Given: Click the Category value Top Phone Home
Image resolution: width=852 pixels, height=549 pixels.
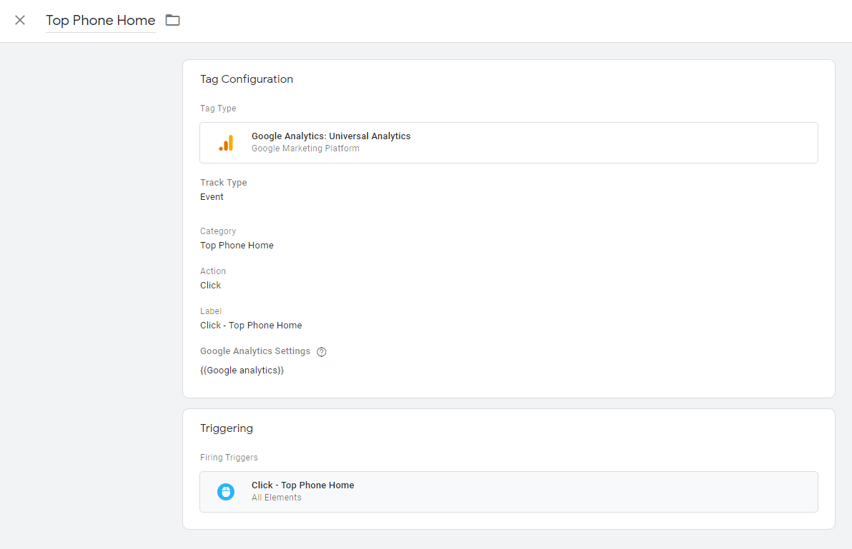Looking at the screenshot, I should tap(237, 245).
